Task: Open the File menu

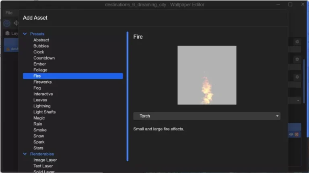Action: (x=9, y=13)
